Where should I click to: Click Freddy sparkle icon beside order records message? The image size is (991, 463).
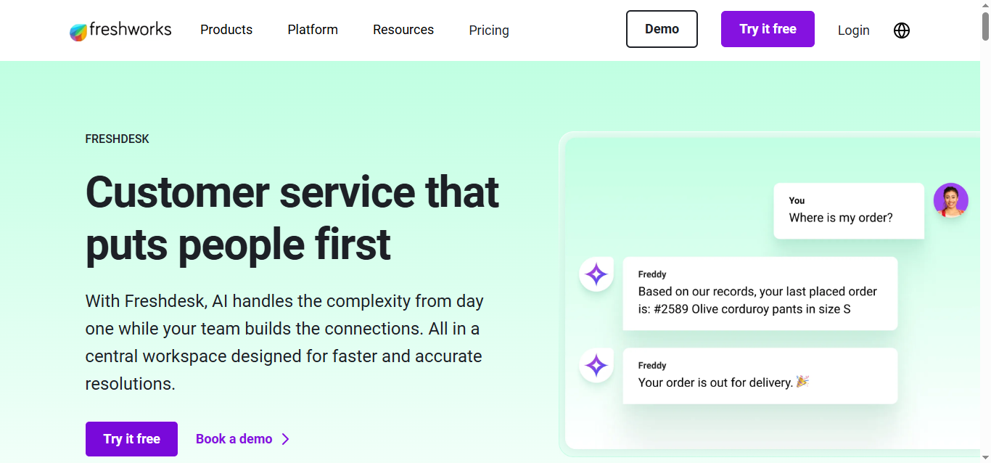click(x=596, y=275)
